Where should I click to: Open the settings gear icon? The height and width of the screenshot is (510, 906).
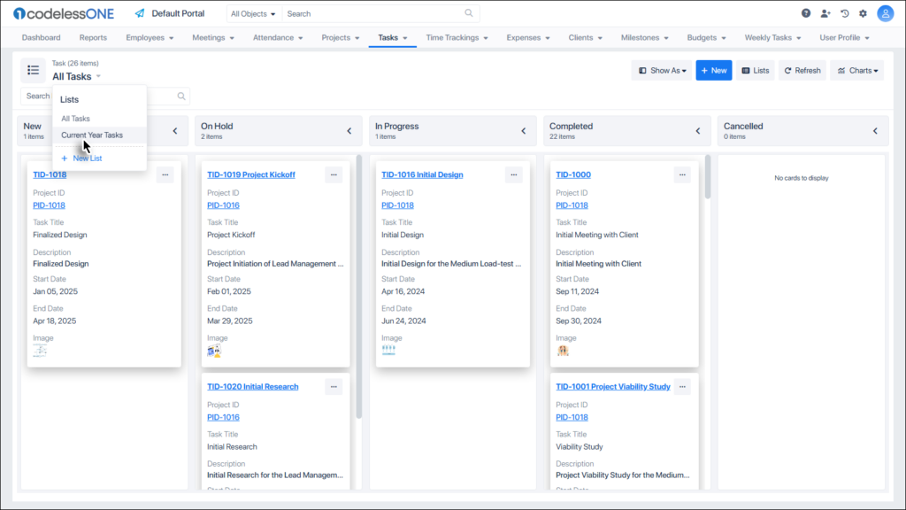864,13
